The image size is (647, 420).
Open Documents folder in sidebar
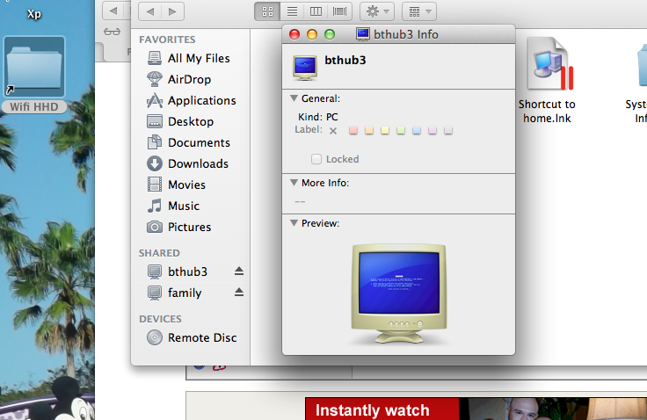click(x=189, y=142)
